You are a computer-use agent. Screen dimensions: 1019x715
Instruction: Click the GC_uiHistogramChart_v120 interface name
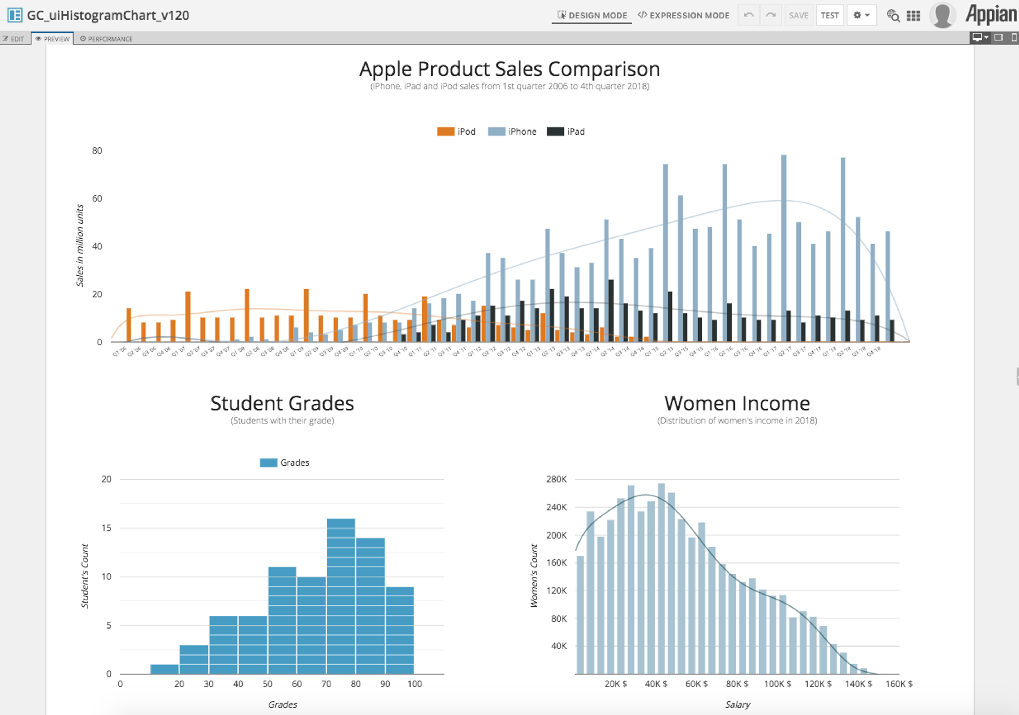tap(108, 16)
